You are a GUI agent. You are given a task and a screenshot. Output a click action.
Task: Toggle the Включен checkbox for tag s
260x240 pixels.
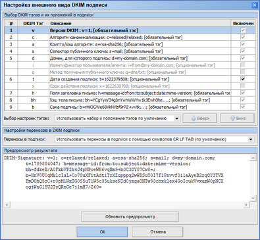tap(243, 51)
